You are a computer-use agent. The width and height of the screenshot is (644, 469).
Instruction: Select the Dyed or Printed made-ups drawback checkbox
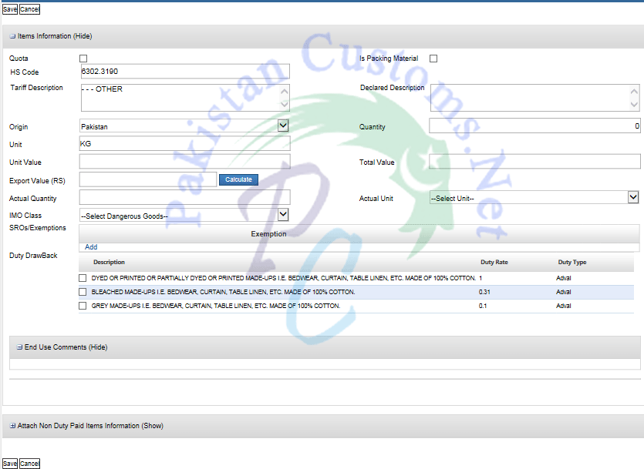(x=83, y=278)
